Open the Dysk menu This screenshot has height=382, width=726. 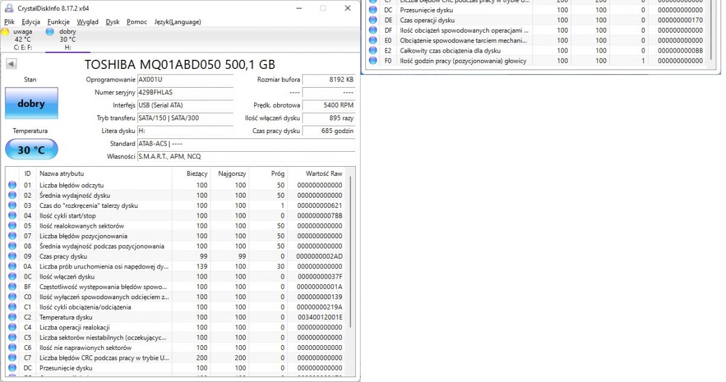(113, 22)
